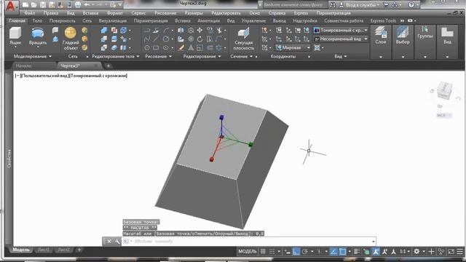Switch to the Лист1 layout tab
Image resolution: width=466 pixels, height=262 pixels.
point(44,250)
